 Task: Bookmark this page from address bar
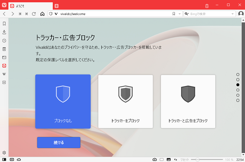(174, 14)
